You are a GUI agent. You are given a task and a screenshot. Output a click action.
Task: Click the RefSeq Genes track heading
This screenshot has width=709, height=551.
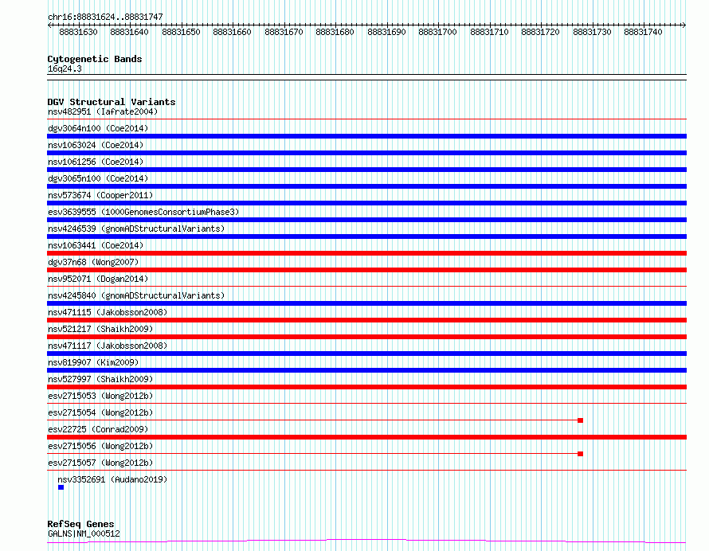[80, 525]
